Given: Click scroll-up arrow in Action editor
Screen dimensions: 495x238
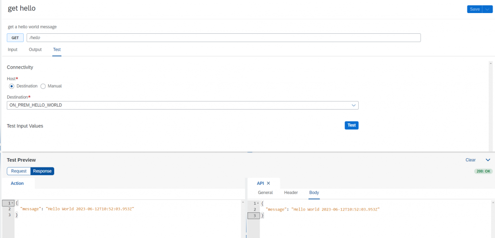Looking at the screenshot, I should tap(243, 202).
